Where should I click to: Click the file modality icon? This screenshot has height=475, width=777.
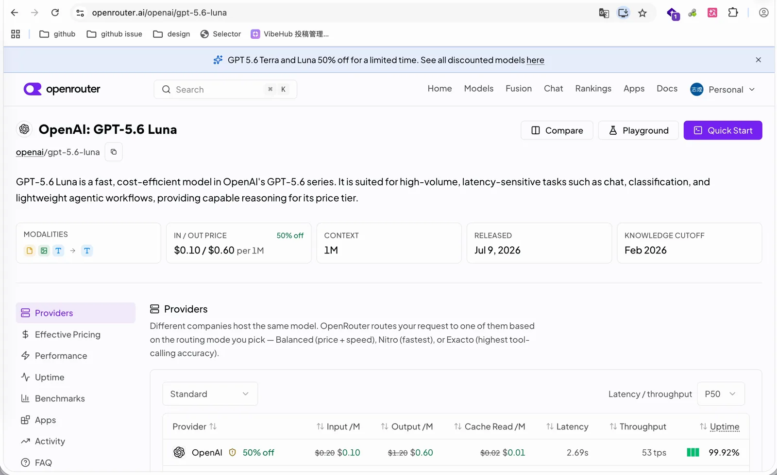(x=30, y=251)
